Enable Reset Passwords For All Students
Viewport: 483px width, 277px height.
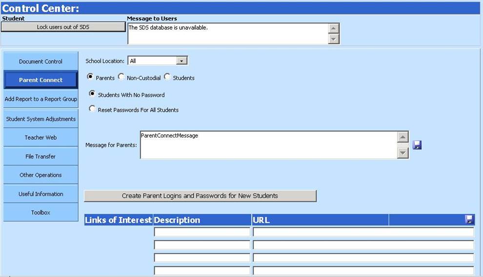[92, 109]
